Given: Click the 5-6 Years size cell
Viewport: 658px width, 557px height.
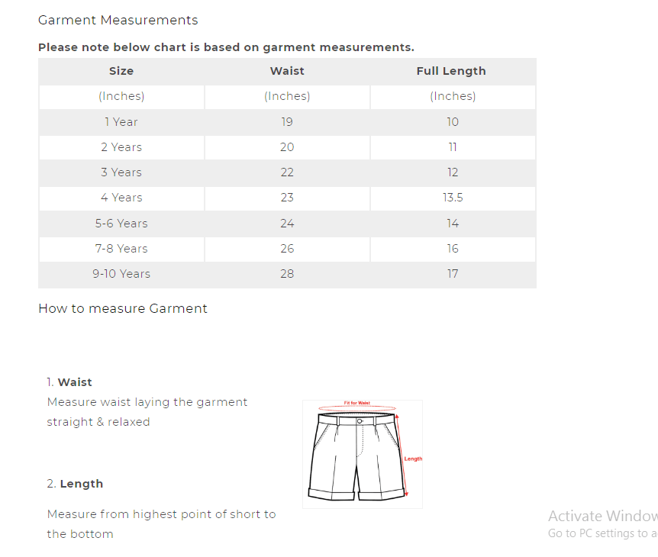Looking at the screenshot, I should (121, 224).
